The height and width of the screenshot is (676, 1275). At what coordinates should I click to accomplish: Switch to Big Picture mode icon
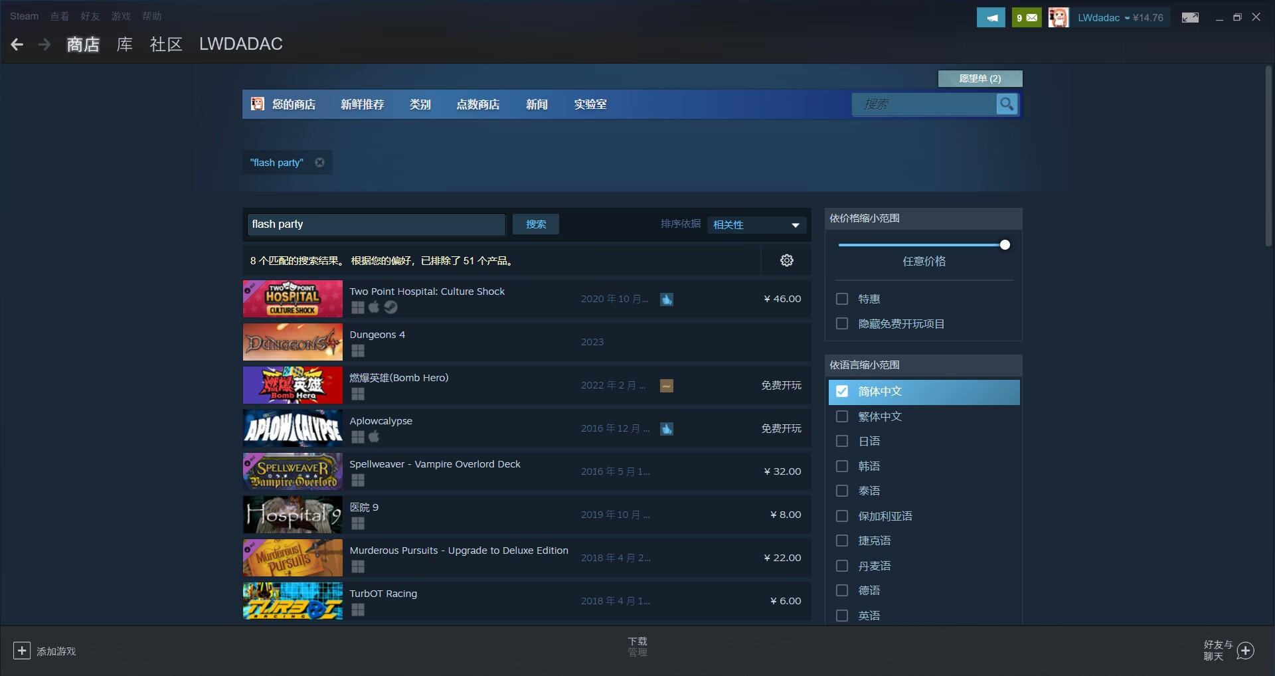pyautogui.click(x=1190, y=18)
